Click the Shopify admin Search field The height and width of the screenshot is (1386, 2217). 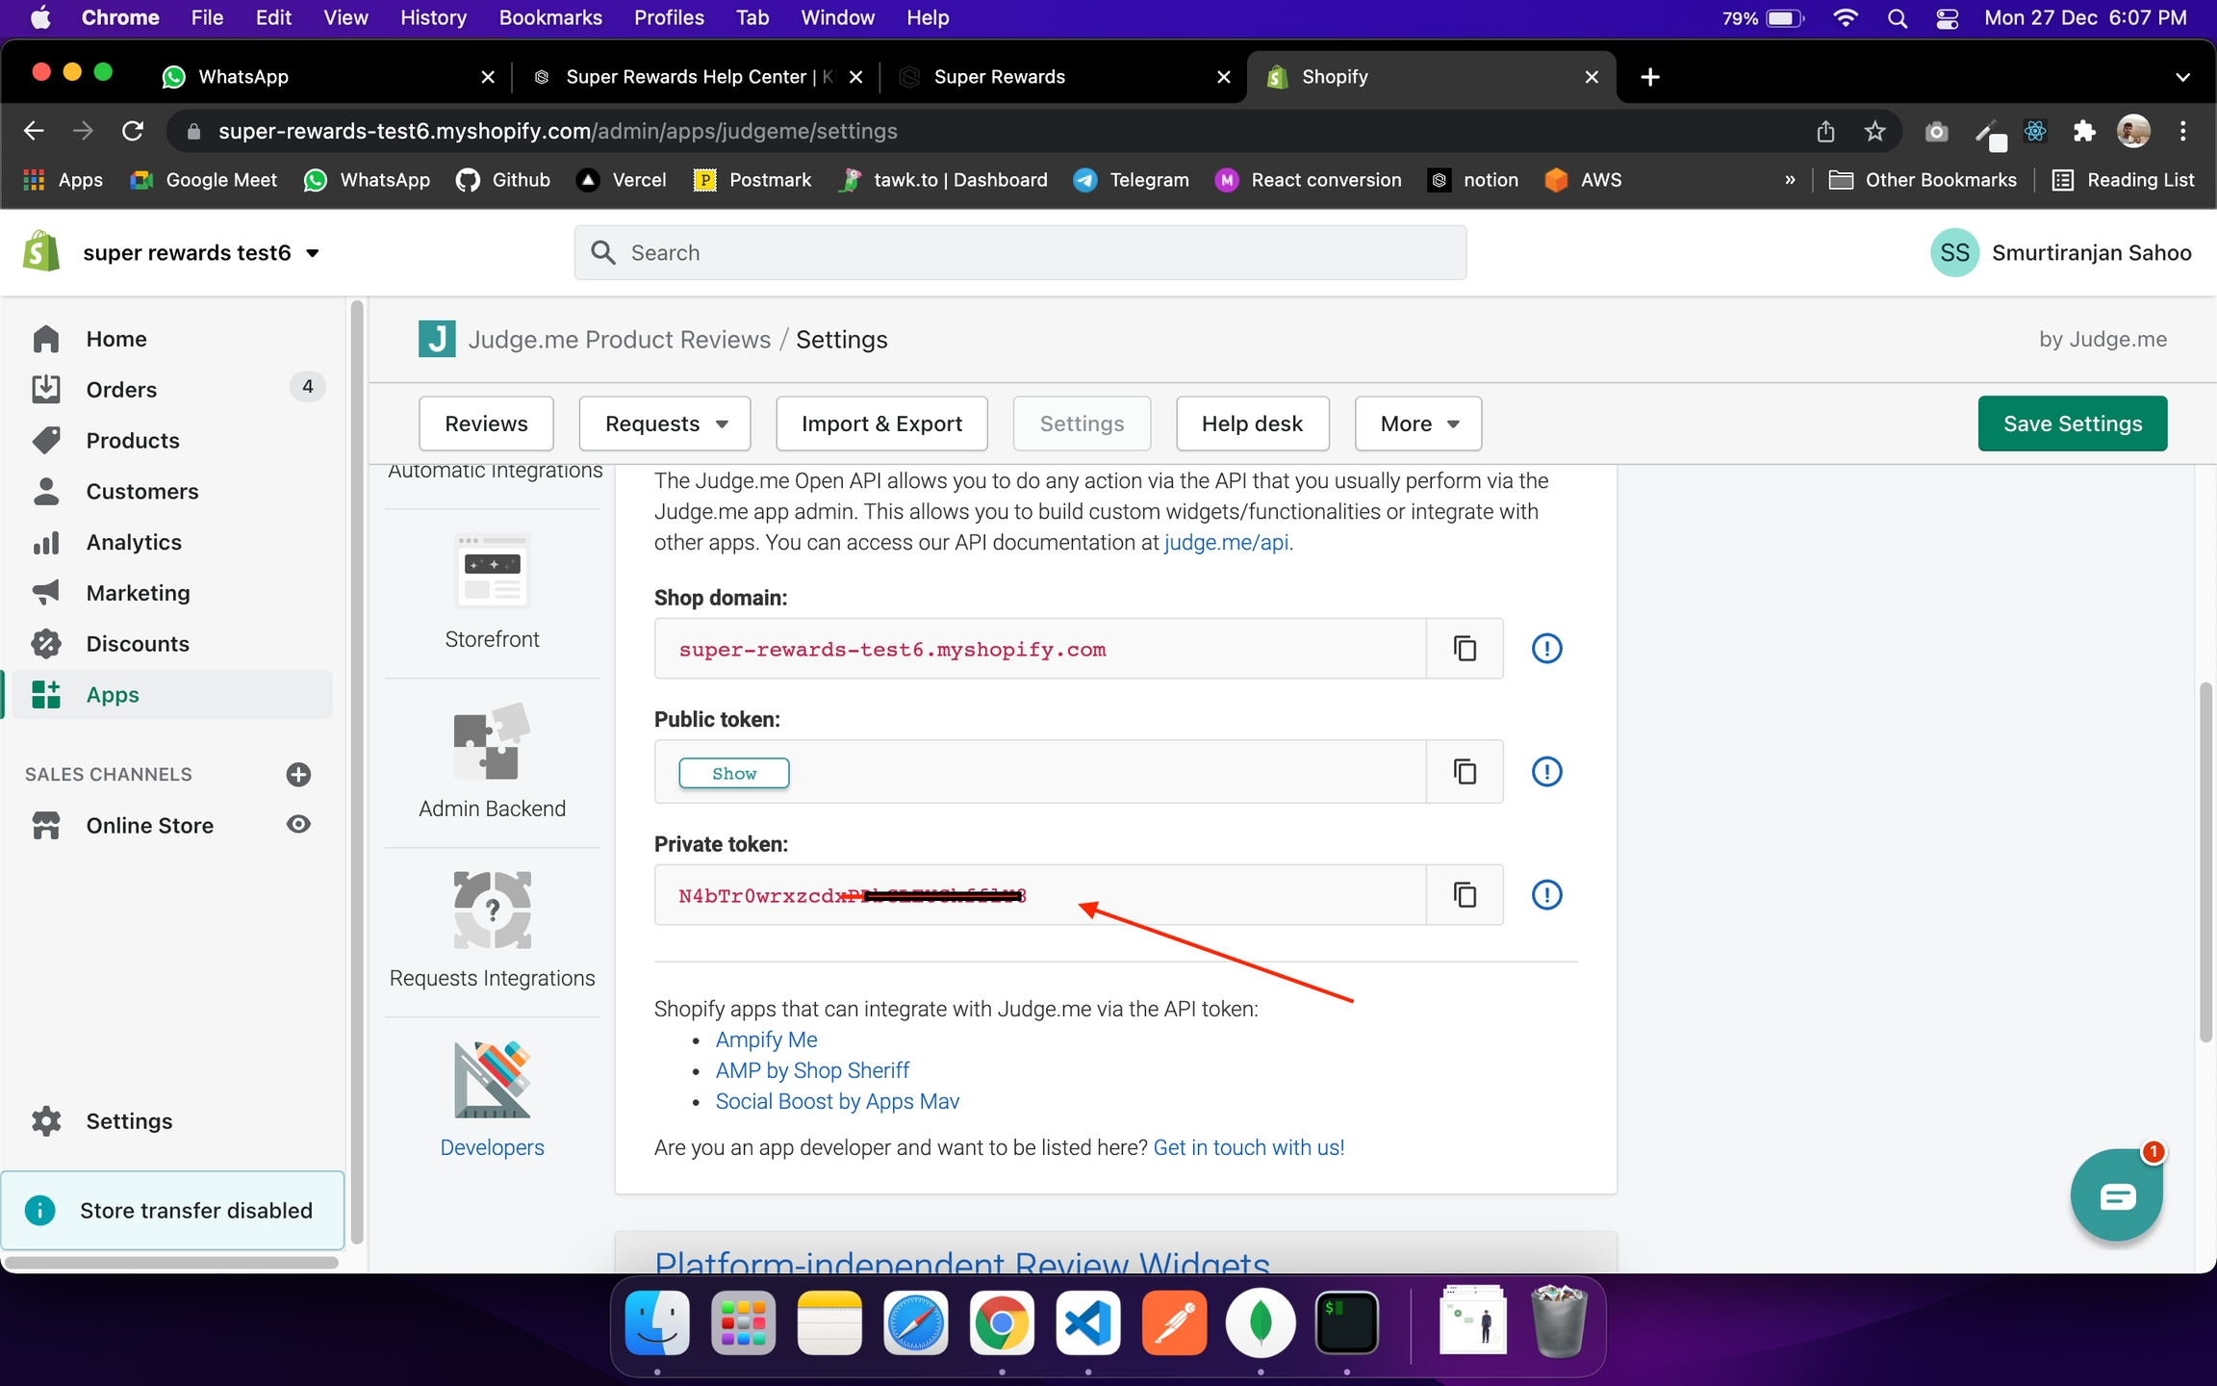[1020, 253]
